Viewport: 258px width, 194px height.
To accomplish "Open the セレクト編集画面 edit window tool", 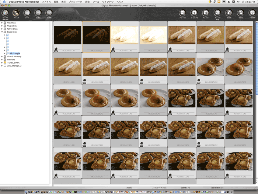I will (5, 13).
